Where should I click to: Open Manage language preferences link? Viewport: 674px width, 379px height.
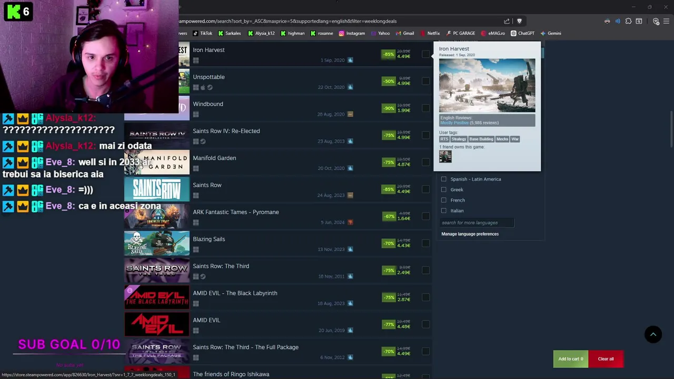point(470,234)
